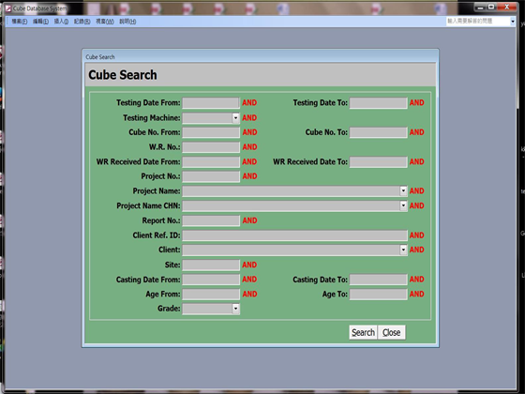This screenshot has width=525, height=394.
Task: Select the W.R. No. input box
Action: coord(211,147)
